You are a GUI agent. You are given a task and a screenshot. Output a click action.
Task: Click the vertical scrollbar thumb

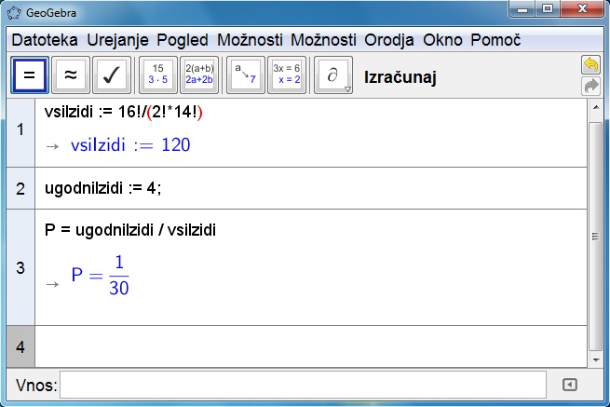click(x=596, y=237)
